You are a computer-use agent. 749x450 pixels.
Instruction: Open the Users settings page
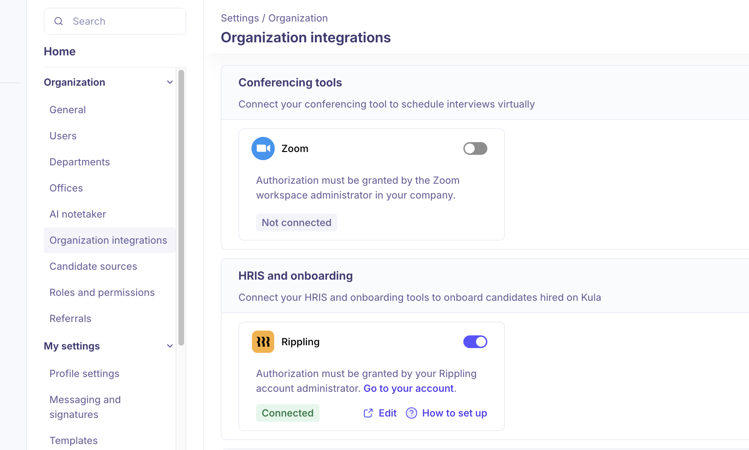(x=63, y=136)
